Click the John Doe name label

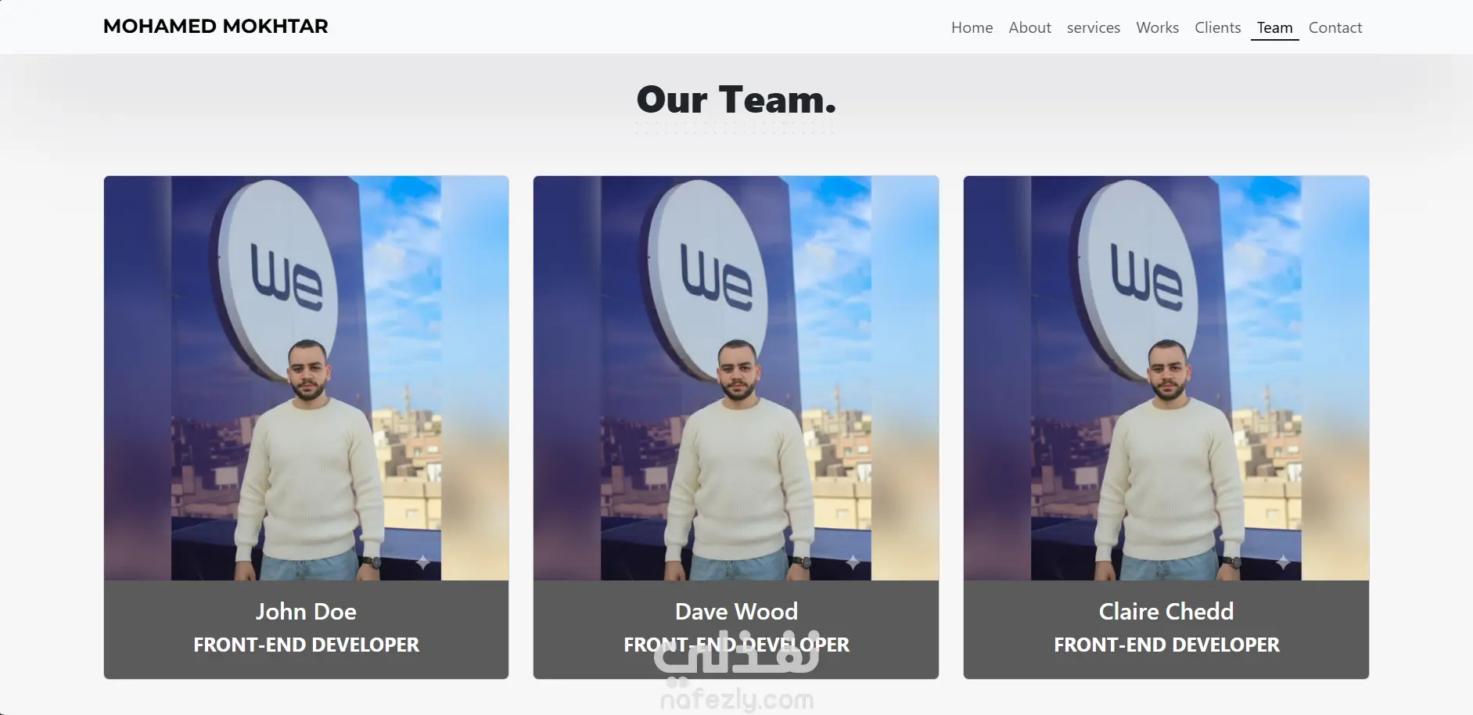click(x=306, y=611)
